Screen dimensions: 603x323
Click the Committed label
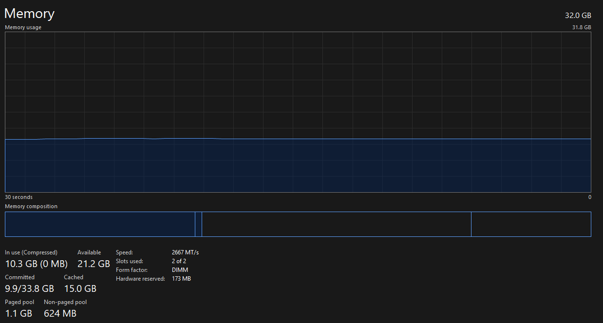click(x=20, y=277)
